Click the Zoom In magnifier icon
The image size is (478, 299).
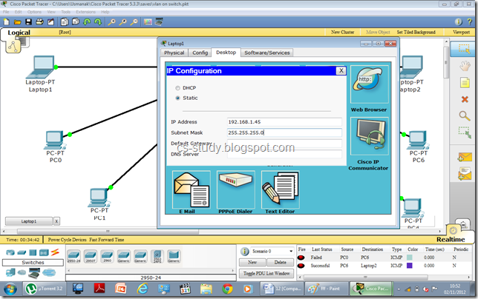click(112, 22)
